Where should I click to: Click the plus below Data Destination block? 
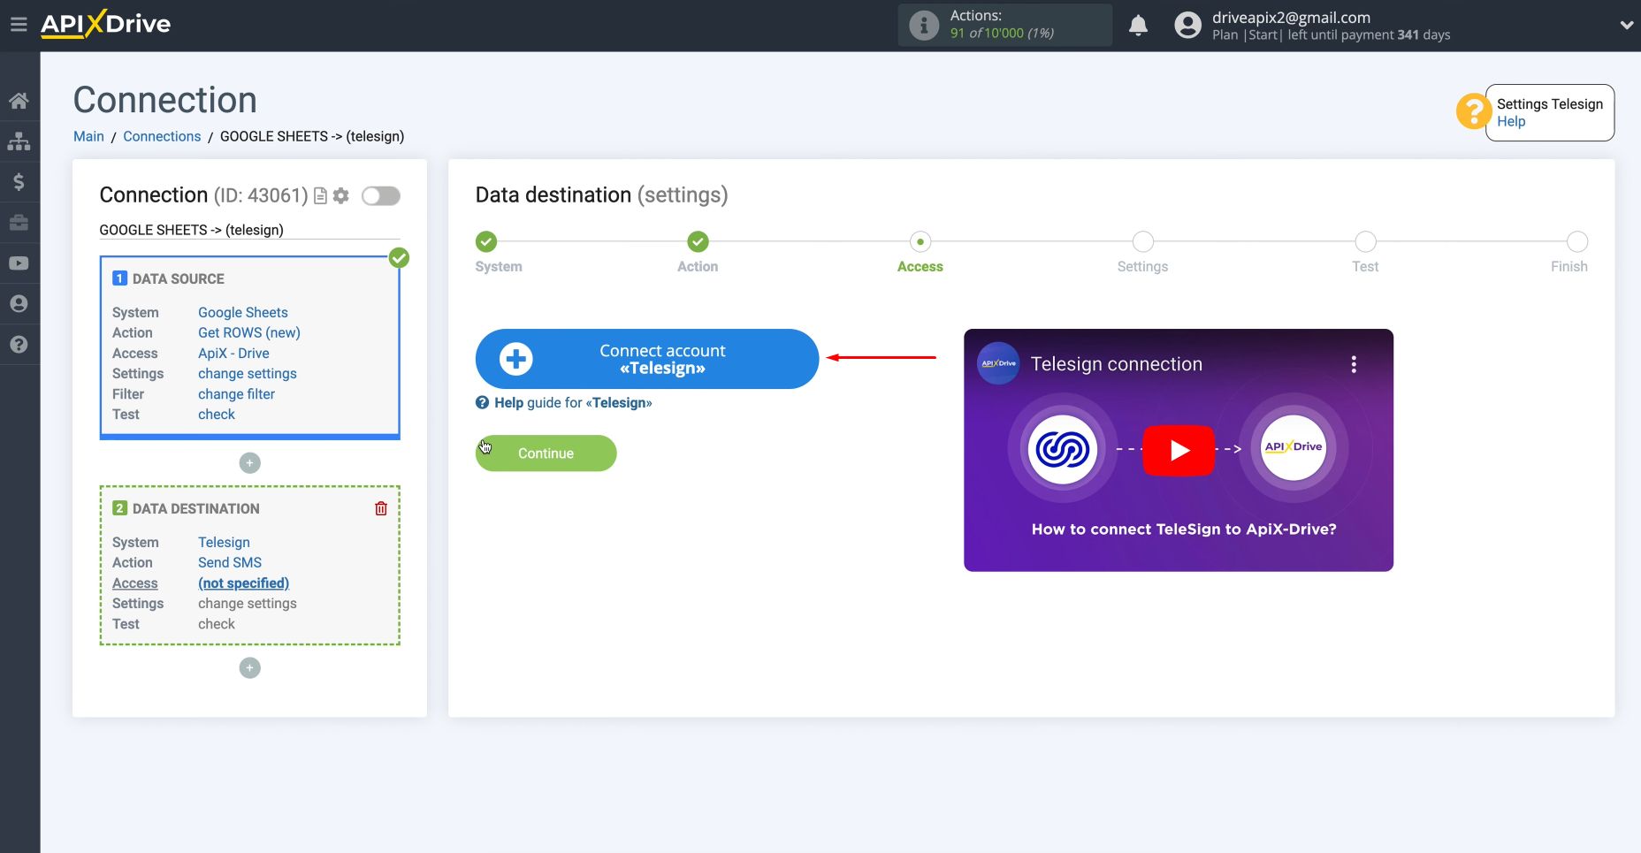(x=249, y=667)
